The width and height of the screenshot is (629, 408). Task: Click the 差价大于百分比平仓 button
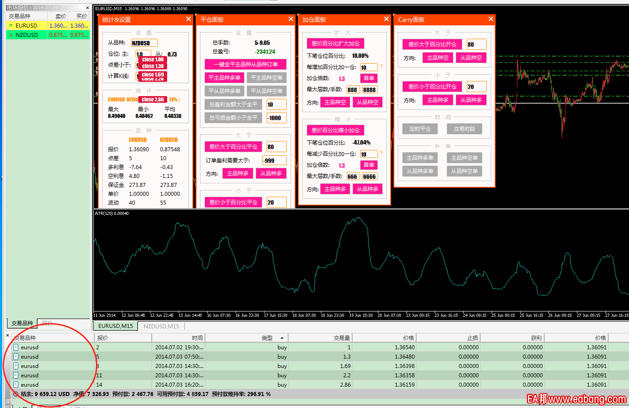click(x=233, y=147)
